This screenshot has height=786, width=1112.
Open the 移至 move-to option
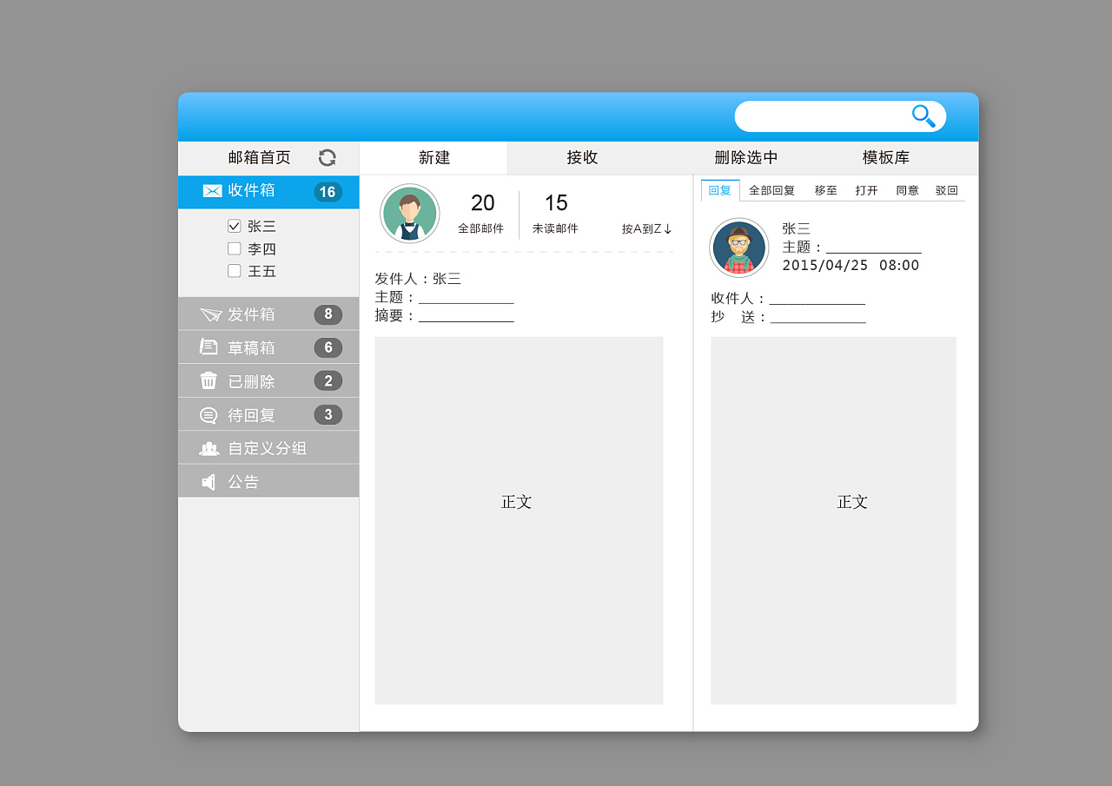coord(824,189)
